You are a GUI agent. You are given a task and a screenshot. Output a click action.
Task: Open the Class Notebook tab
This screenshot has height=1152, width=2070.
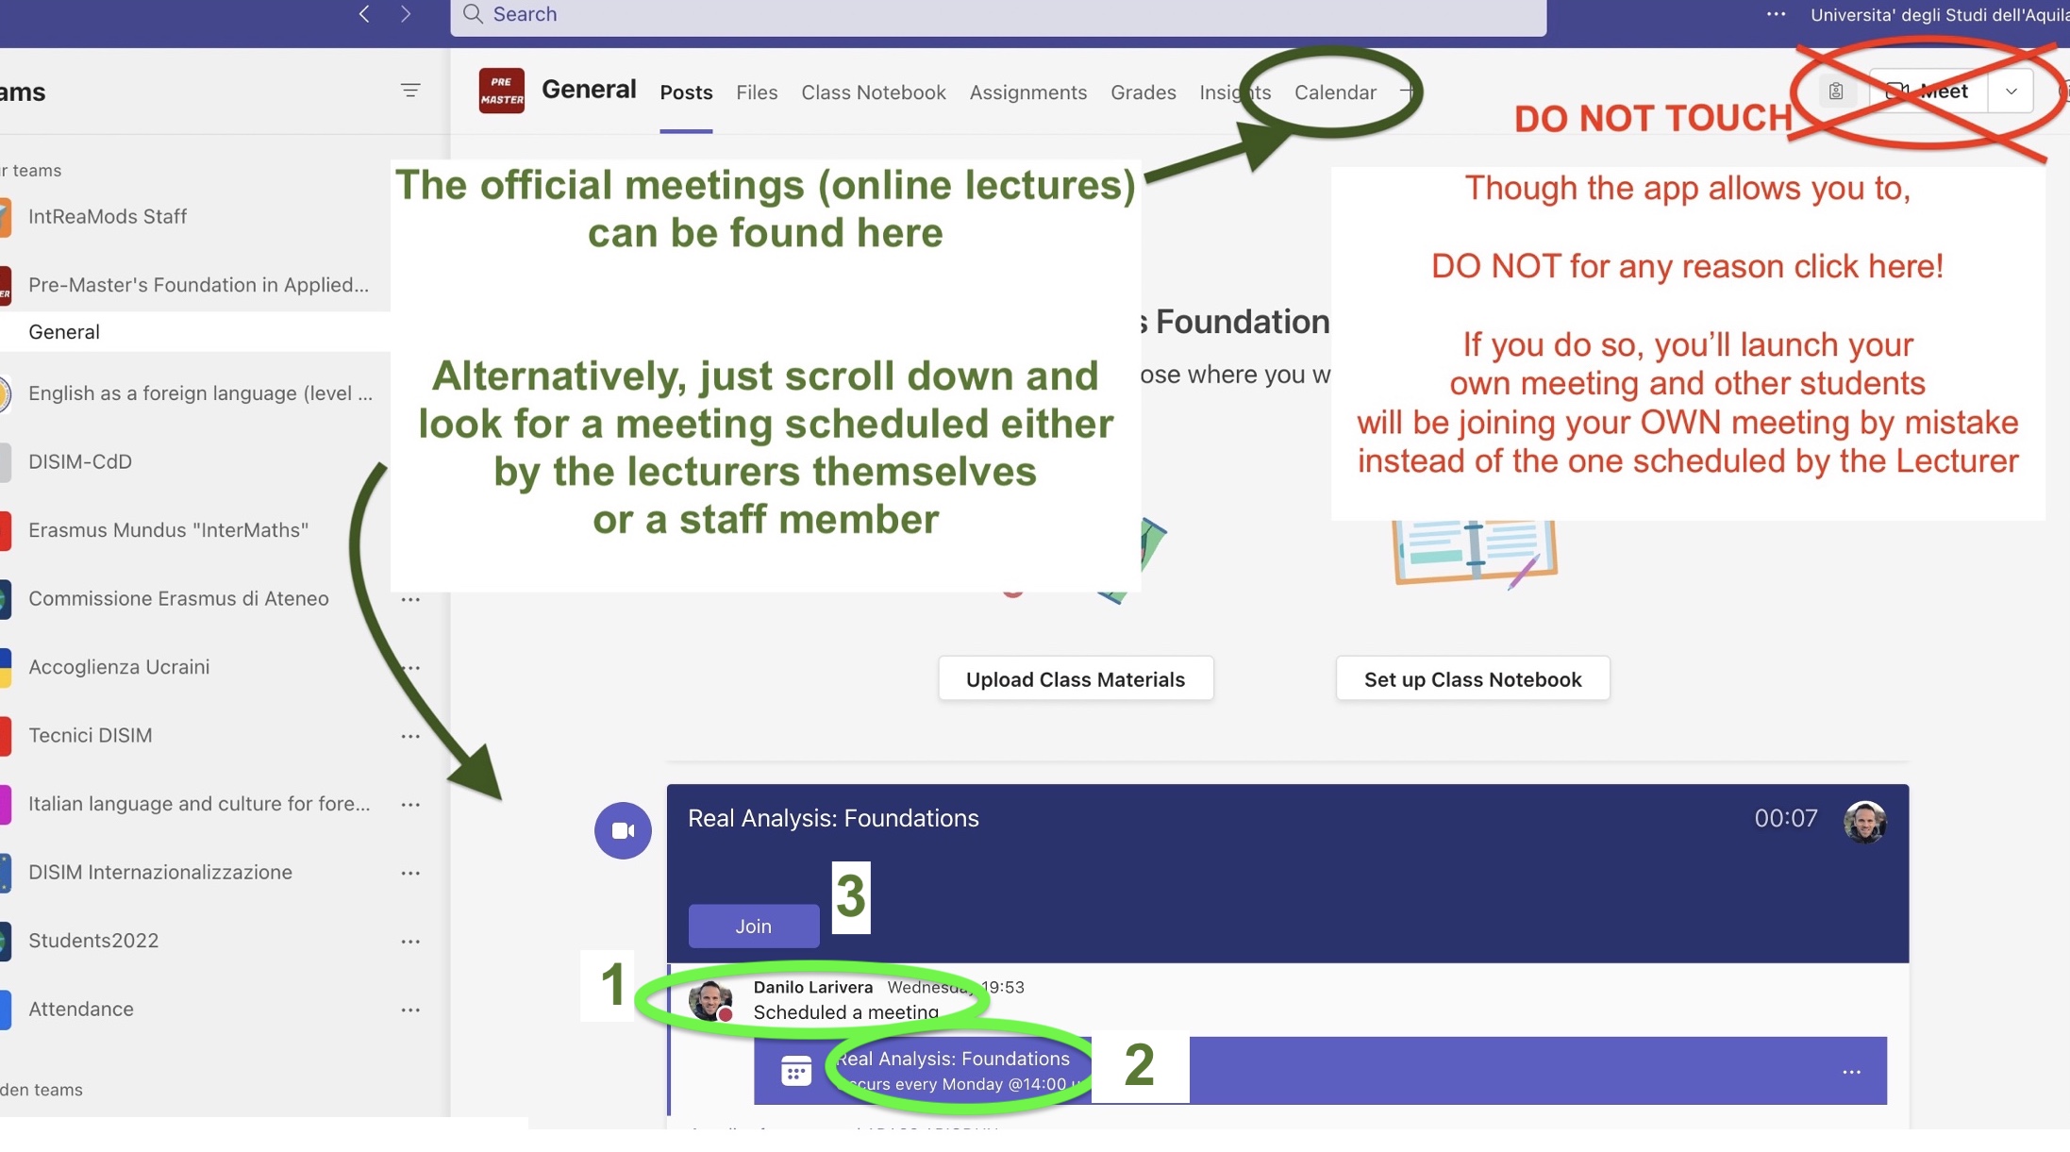874,92
